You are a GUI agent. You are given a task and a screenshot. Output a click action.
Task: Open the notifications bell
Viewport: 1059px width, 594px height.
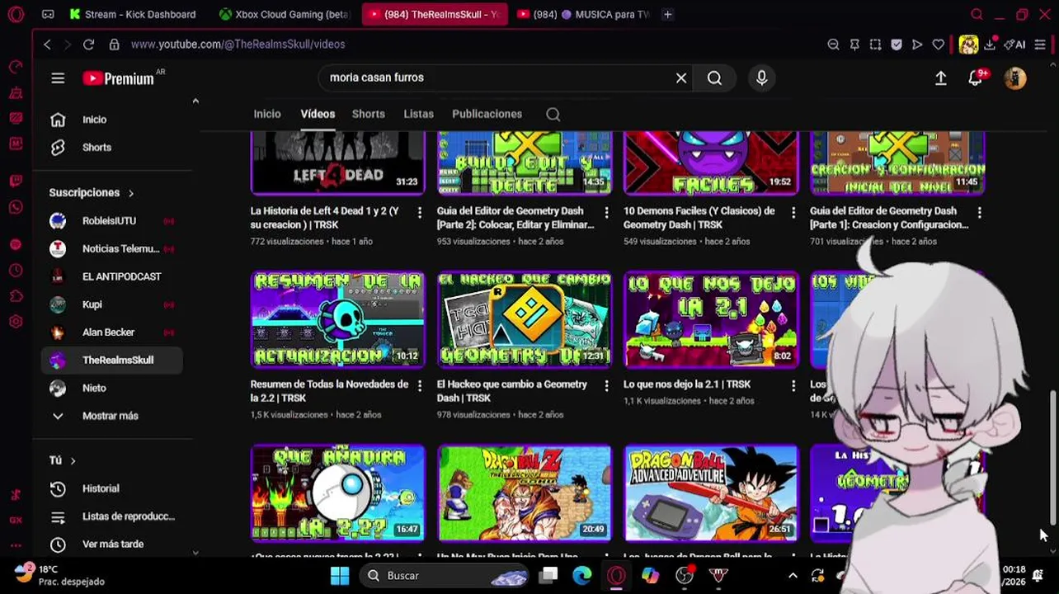click(976, 78)
